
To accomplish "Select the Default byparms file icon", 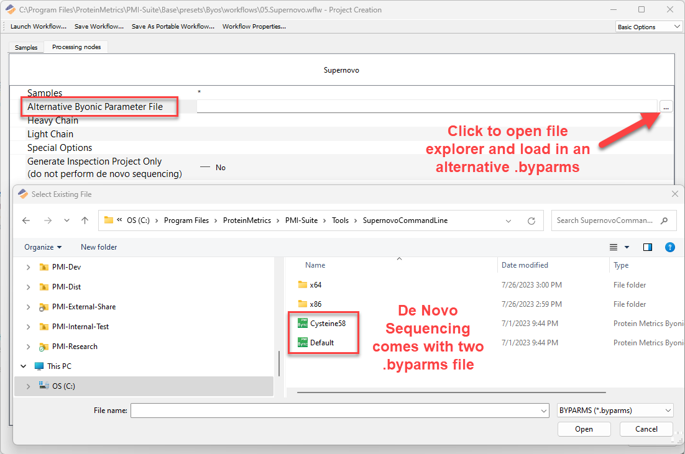I will [303, 342].
